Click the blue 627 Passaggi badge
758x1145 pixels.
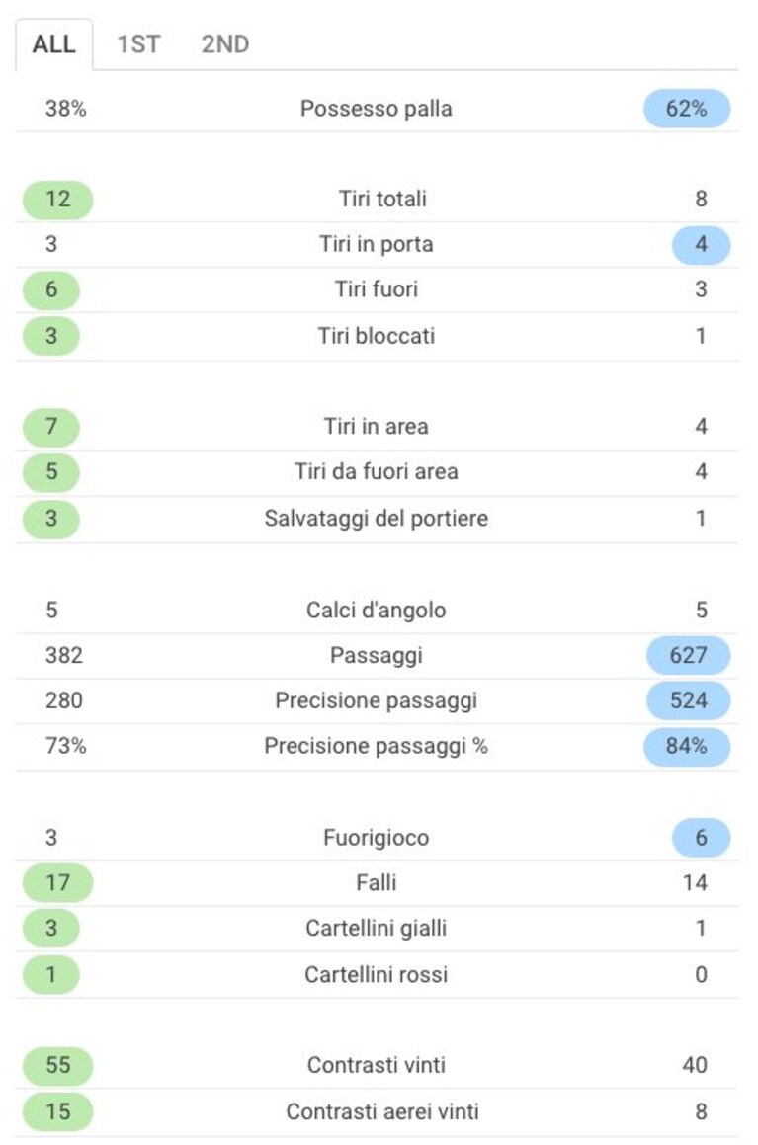(688, 655)
